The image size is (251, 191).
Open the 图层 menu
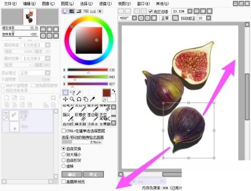point(67,4)
